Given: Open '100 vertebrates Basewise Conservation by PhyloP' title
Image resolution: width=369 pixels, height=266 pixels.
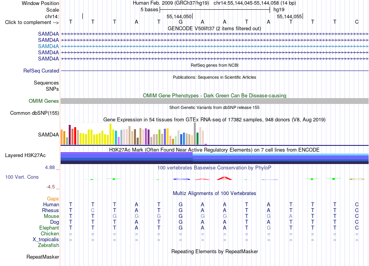Looking at the screenshot, I should click(x=214, y=168).
